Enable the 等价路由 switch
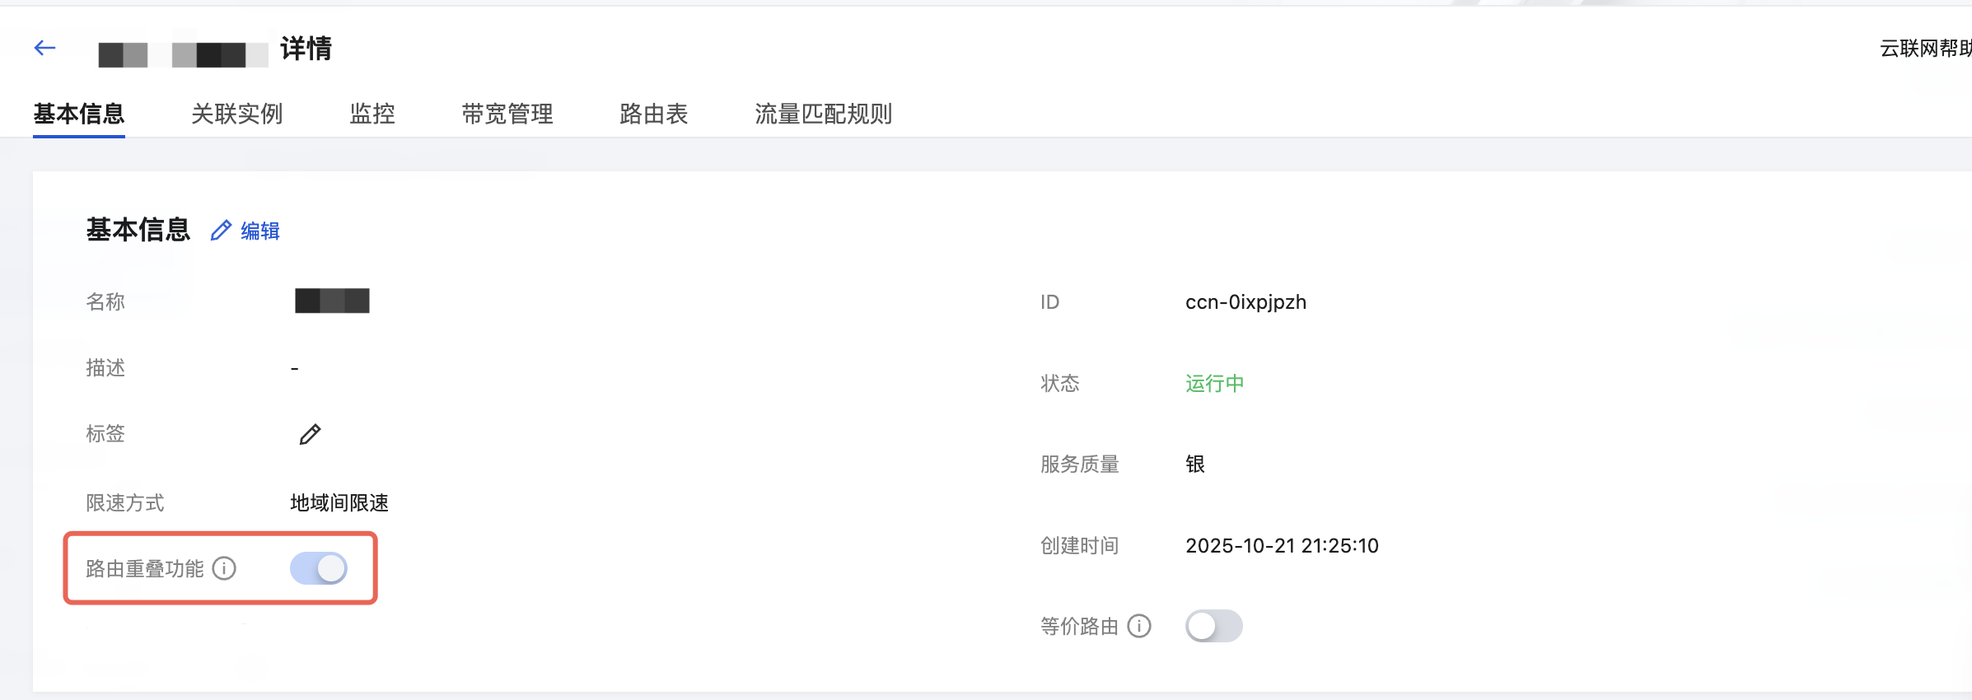Image resolution: width=1972 pixels, height=700 pixels. click(x=1213, y=626)
